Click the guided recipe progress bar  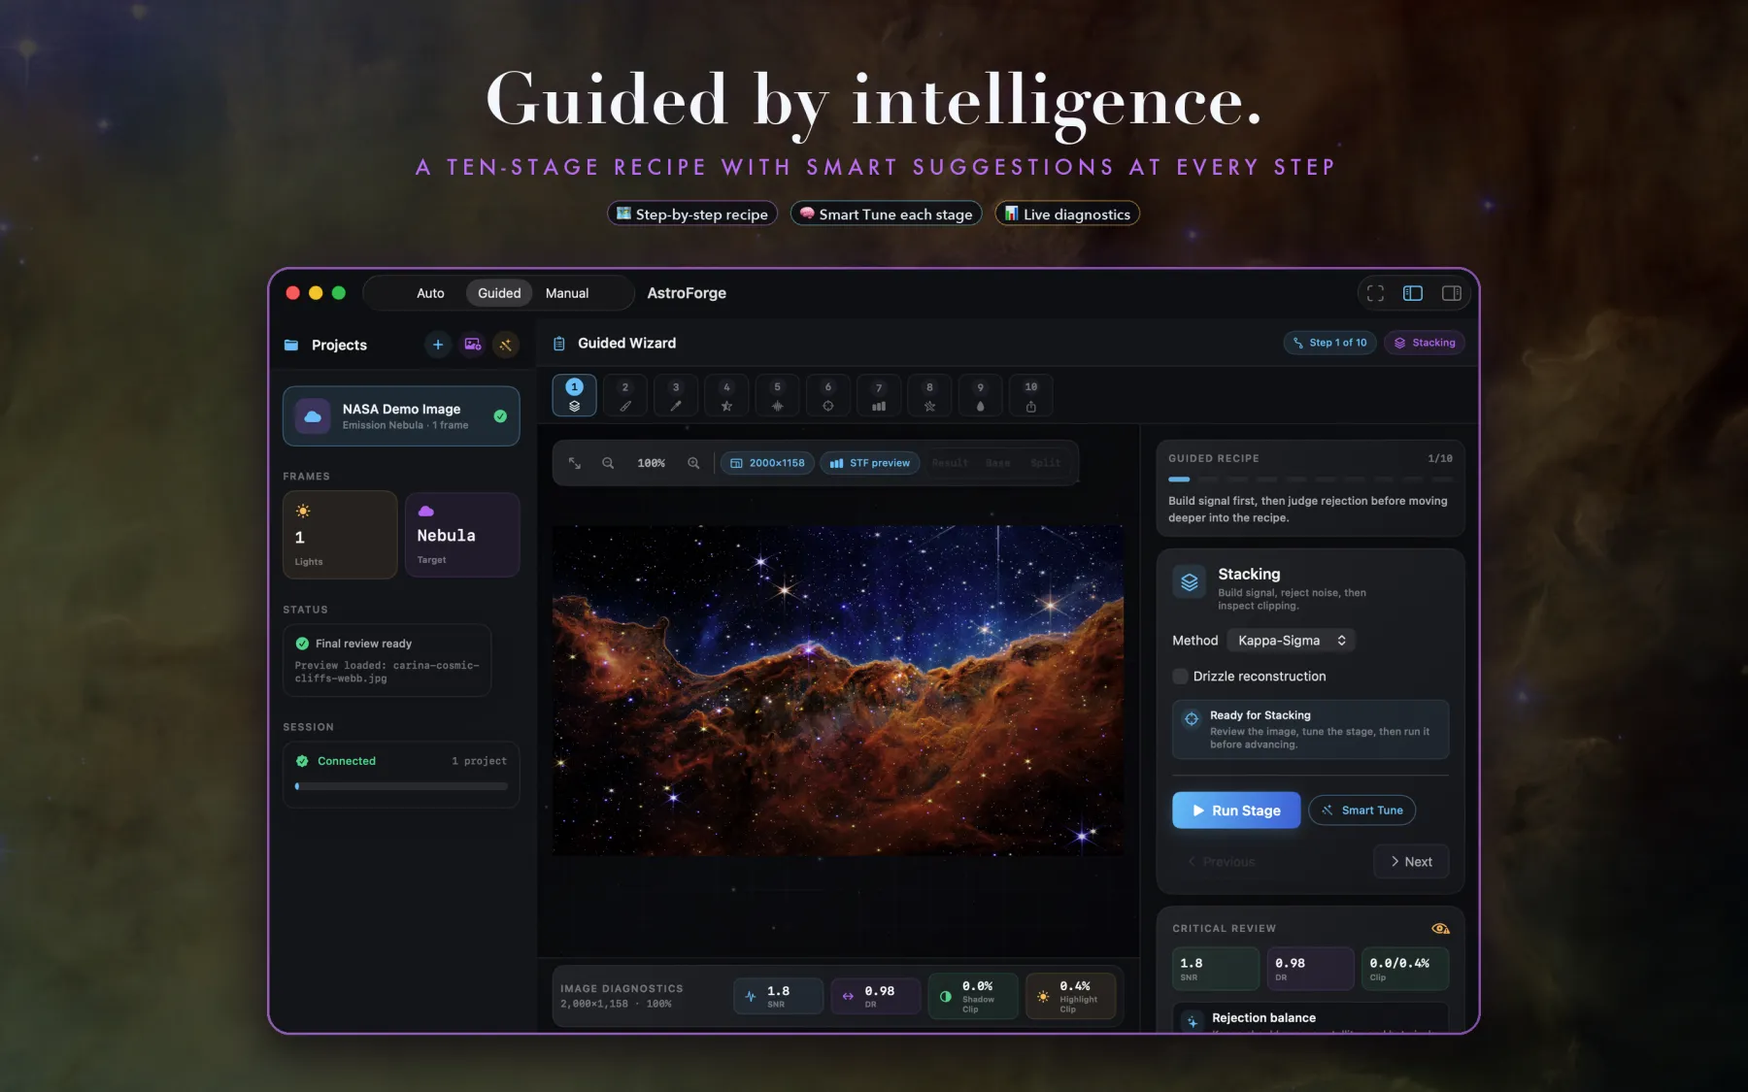point(1310,480)
